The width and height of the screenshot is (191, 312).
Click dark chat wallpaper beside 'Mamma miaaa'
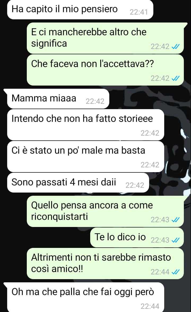tap(150, 99)
